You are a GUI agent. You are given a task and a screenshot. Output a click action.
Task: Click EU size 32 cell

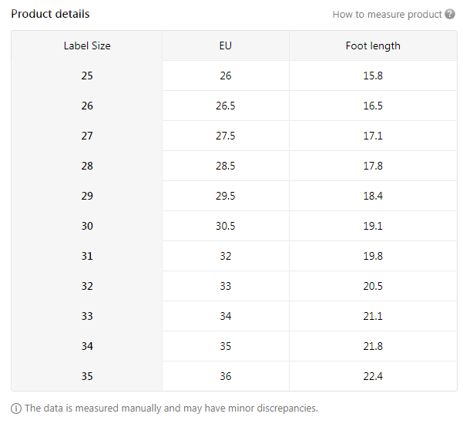225,256
